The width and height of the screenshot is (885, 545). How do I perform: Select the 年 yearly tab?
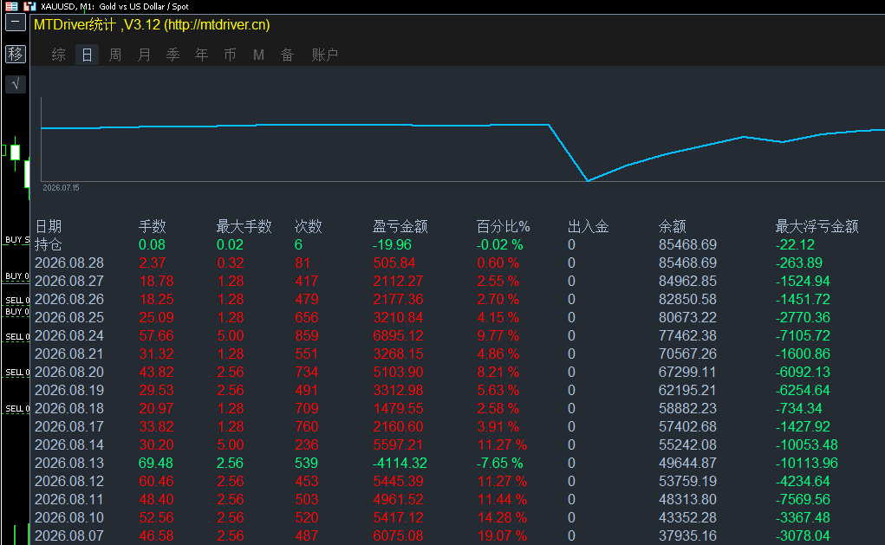click(x=201, y=55)
